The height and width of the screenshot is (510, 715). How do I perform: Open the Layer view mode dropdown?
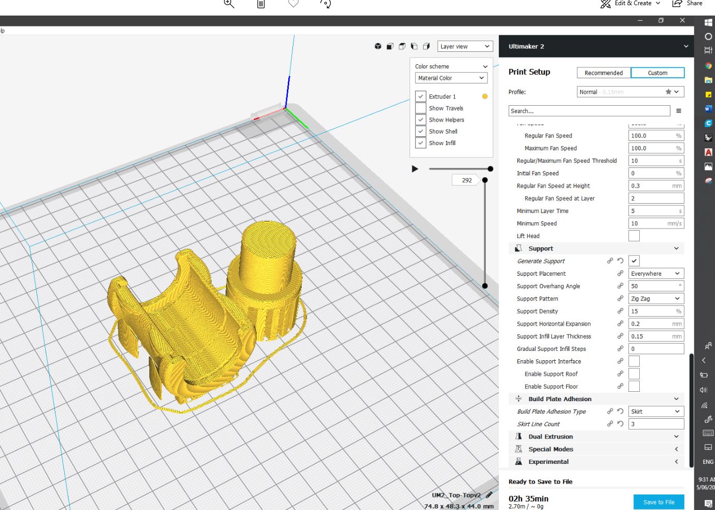[465, 47]
